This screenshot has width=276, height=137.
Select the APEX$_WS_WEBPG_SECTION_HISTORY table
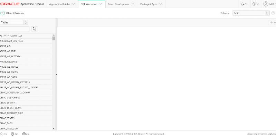click(26, 87)
